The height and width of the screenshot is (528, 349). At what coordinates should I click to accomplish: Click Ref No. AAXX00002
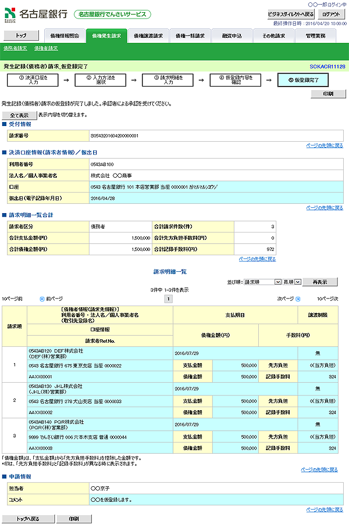[40, 412]
